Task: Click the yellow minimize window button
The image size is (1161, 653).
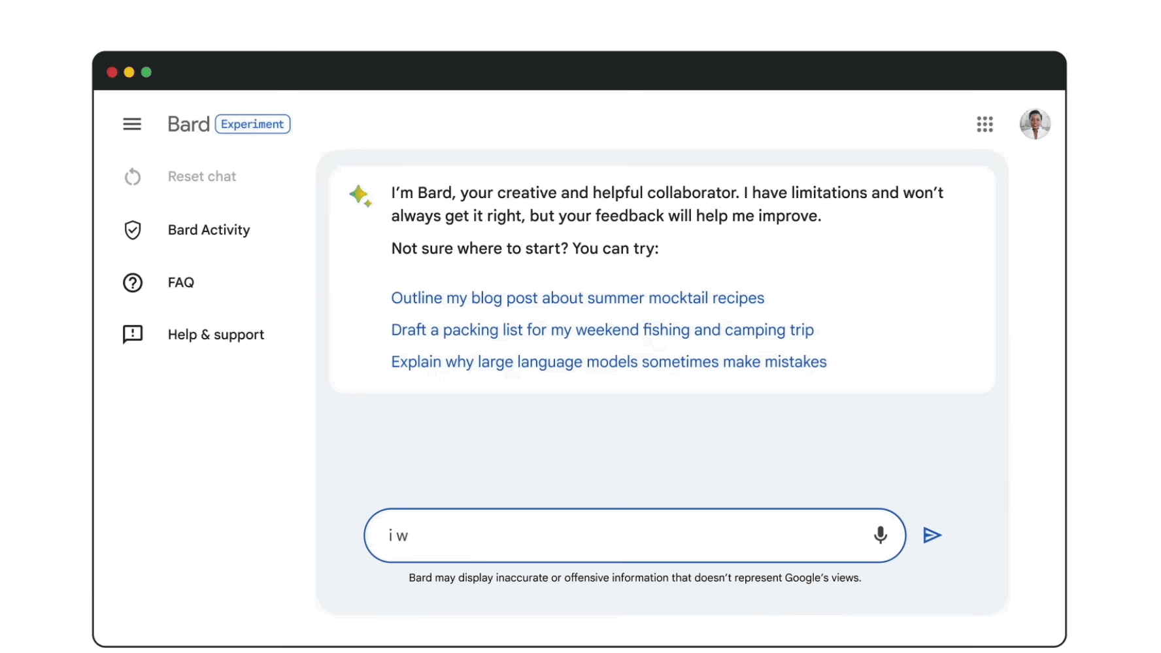Action: (129, 72)
